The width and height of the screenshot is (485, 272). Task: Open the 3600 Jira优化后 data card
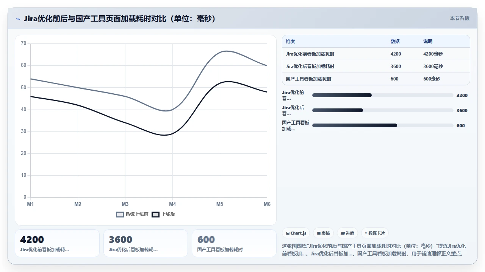(145, 243)
